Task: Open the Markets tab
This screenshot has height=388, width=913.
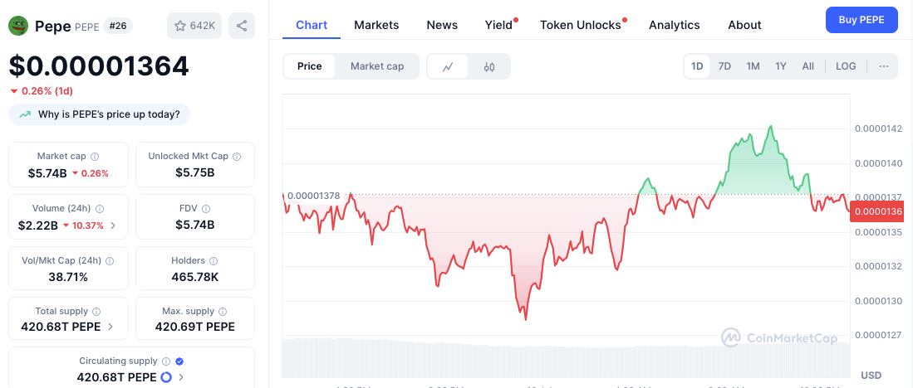Action: click(376, 25)
